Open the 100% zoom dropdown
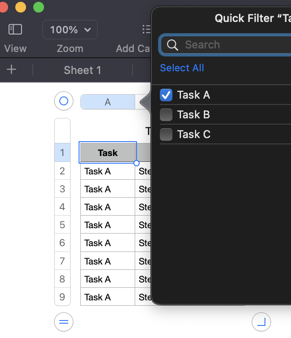This screenshot has height=338, width=291. 70,30
